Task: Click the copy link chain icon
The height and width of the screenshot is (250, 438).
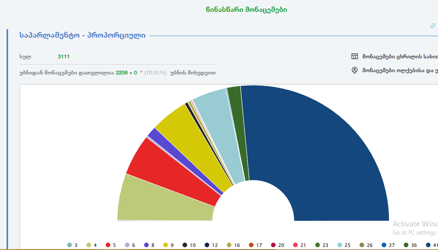Action: point(433,26)
